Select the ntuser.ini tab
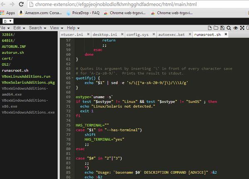 [73, 35]
